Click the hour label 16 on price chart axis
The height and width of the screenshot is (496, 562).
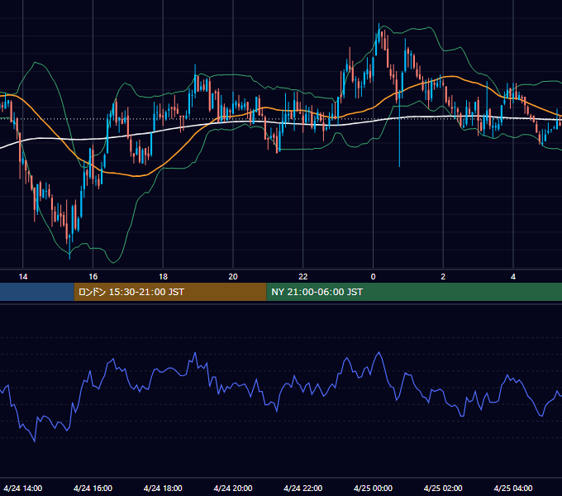pos(93,277)
